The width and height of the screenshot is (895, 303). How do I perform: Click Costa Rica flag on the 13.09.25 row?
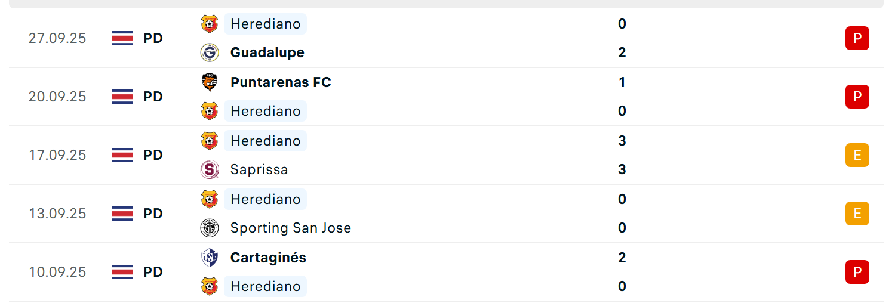[122, 214]
